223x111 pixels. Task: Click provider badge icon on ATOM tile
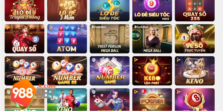click(x=51, y=28)
